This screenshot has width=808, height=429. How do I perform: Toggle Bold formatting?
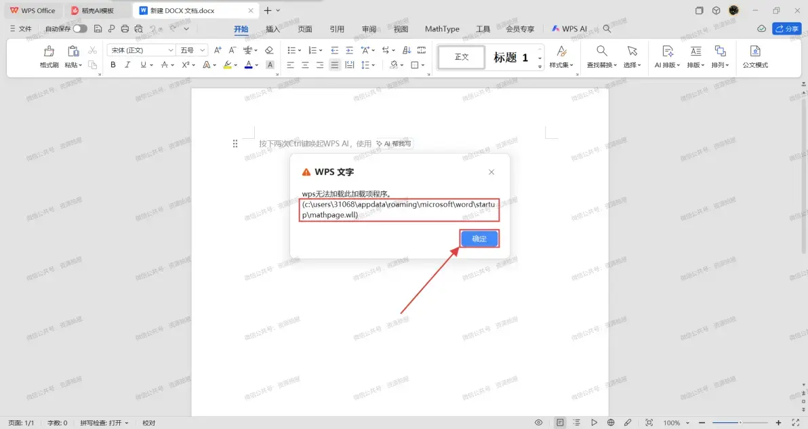click(x=113, y=65)
